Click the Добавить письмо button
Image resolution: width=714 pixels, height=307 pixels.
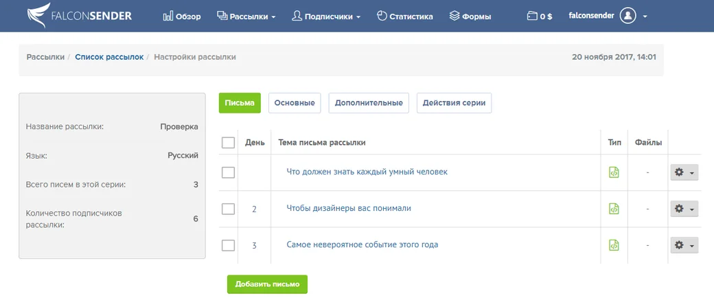tap(267, 284)
